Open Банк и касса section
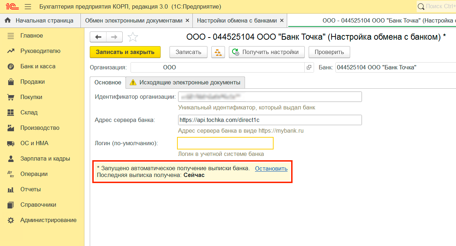The width and height of the screenshot is (456, 246). [x=38, y=67]
